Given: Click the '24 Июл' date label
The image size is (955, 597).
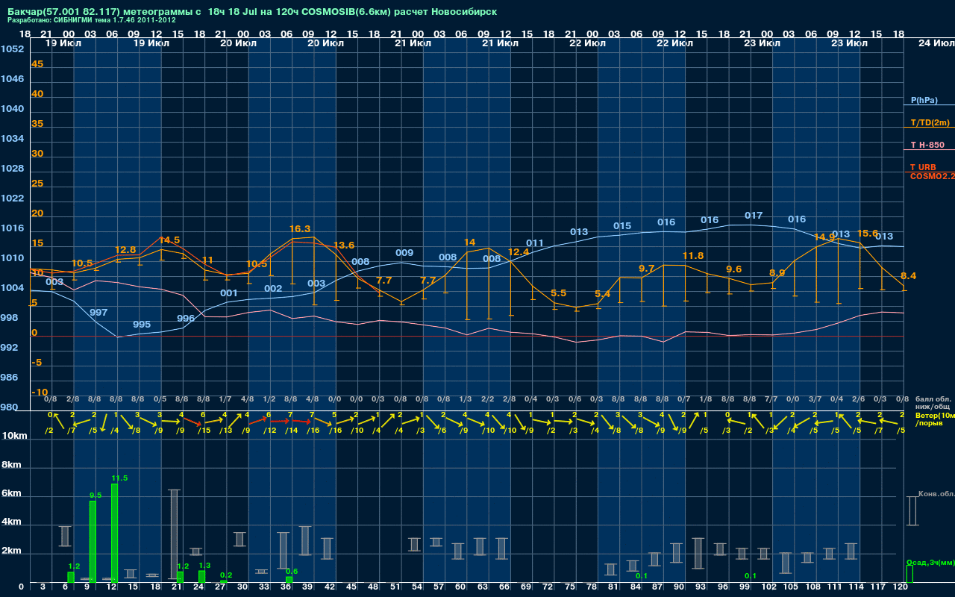Looking at the screenshot, I should coord(935,43).
